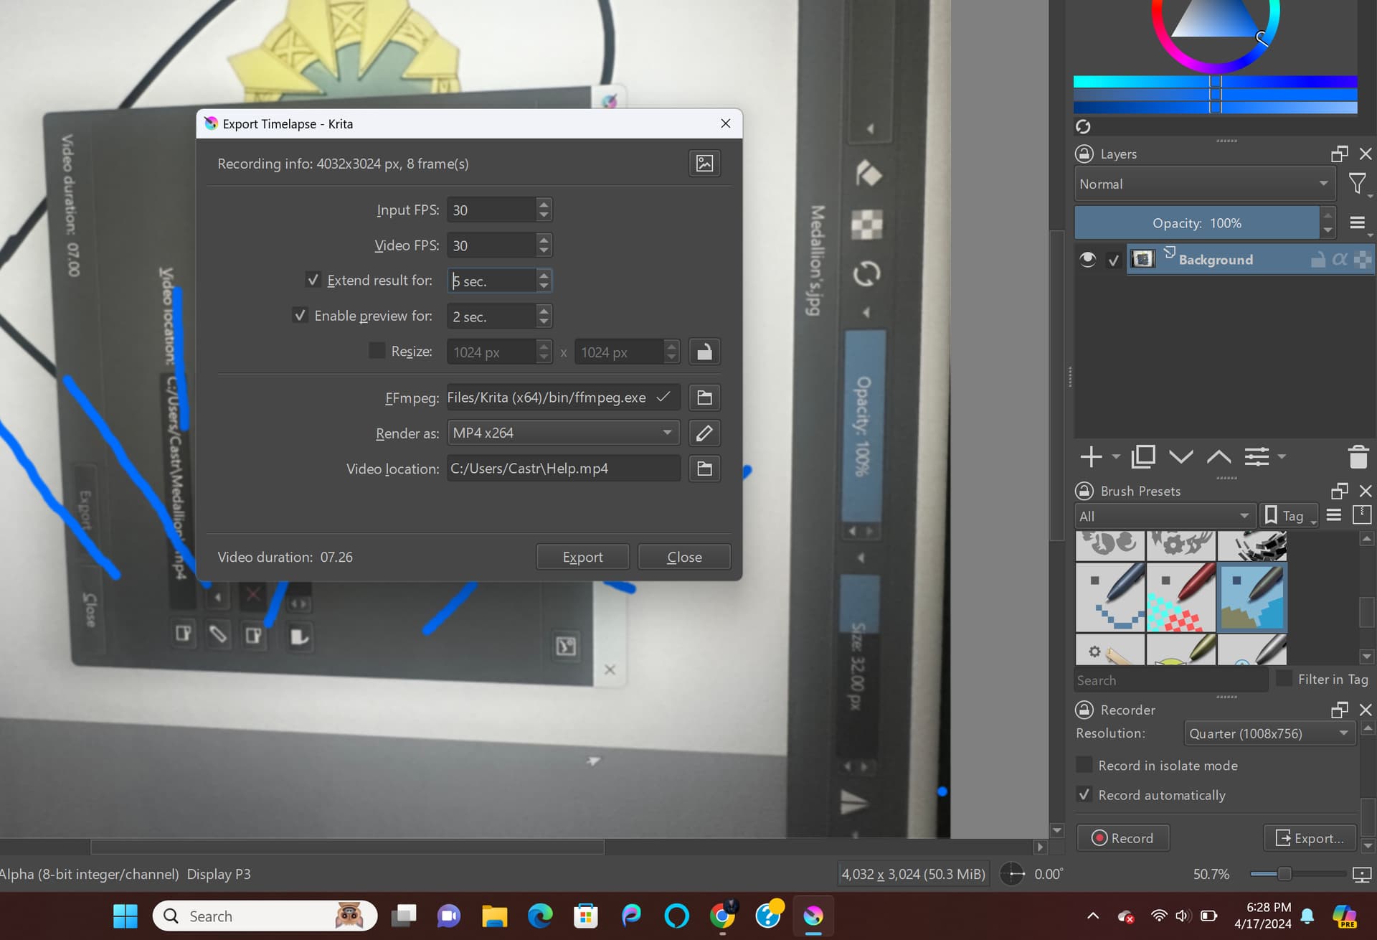Enable the Resize checkbox

coord(377,351)
